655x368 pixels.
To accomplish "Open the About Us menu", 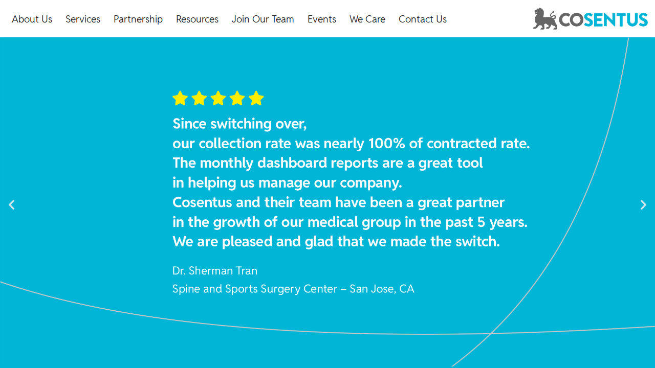I will 32,19.
